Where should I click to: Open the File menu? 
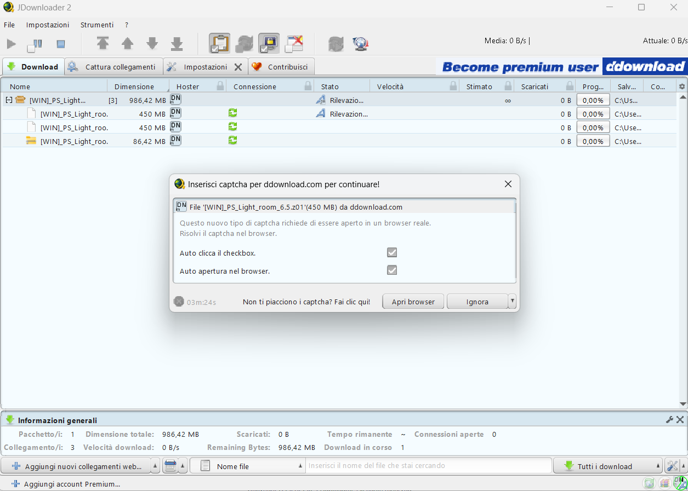pos(9,25)
